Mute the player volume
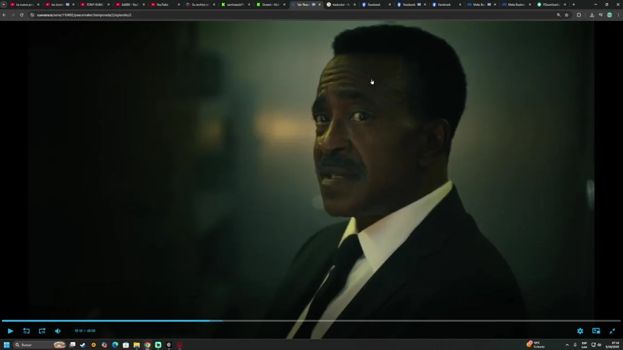 (x=58, y=331)
